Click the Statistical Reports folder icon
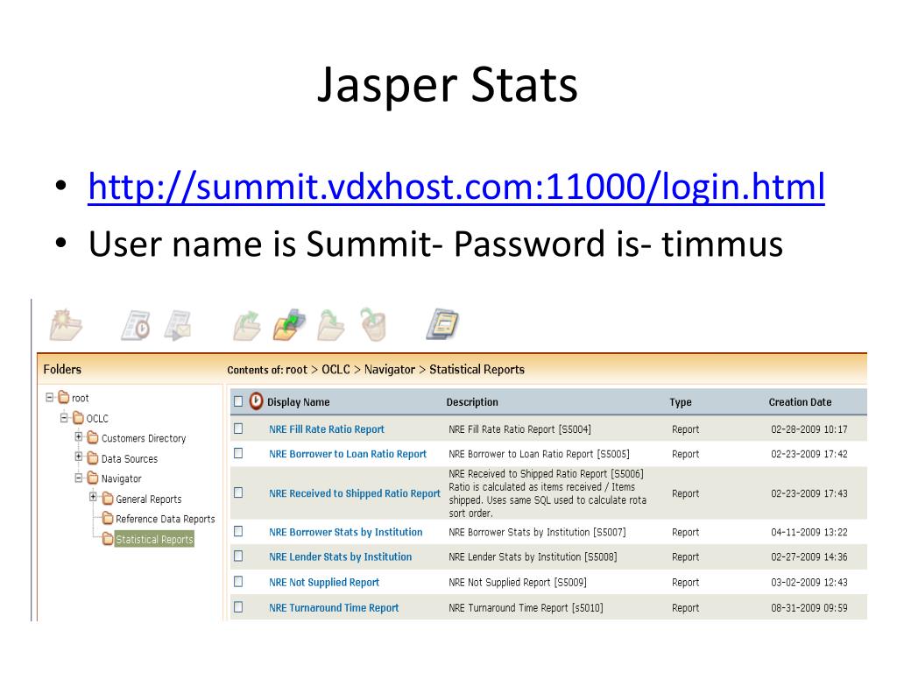 (x=108, y=539)
